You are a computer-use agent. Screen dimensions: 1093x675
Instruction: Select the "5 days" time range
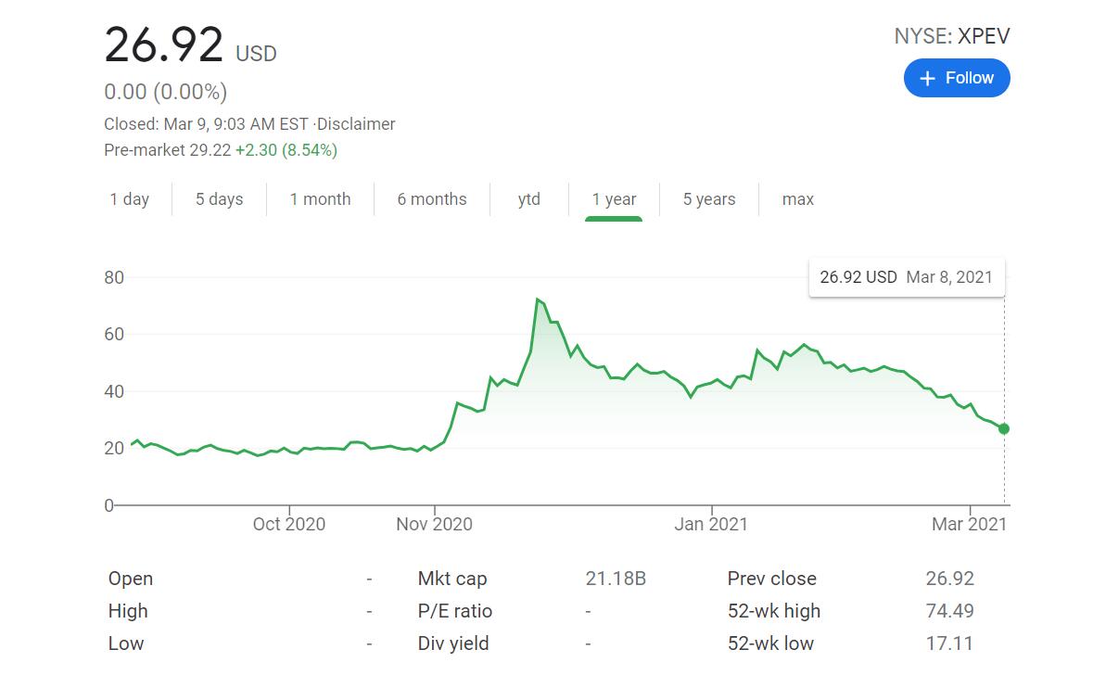[219, 198]
